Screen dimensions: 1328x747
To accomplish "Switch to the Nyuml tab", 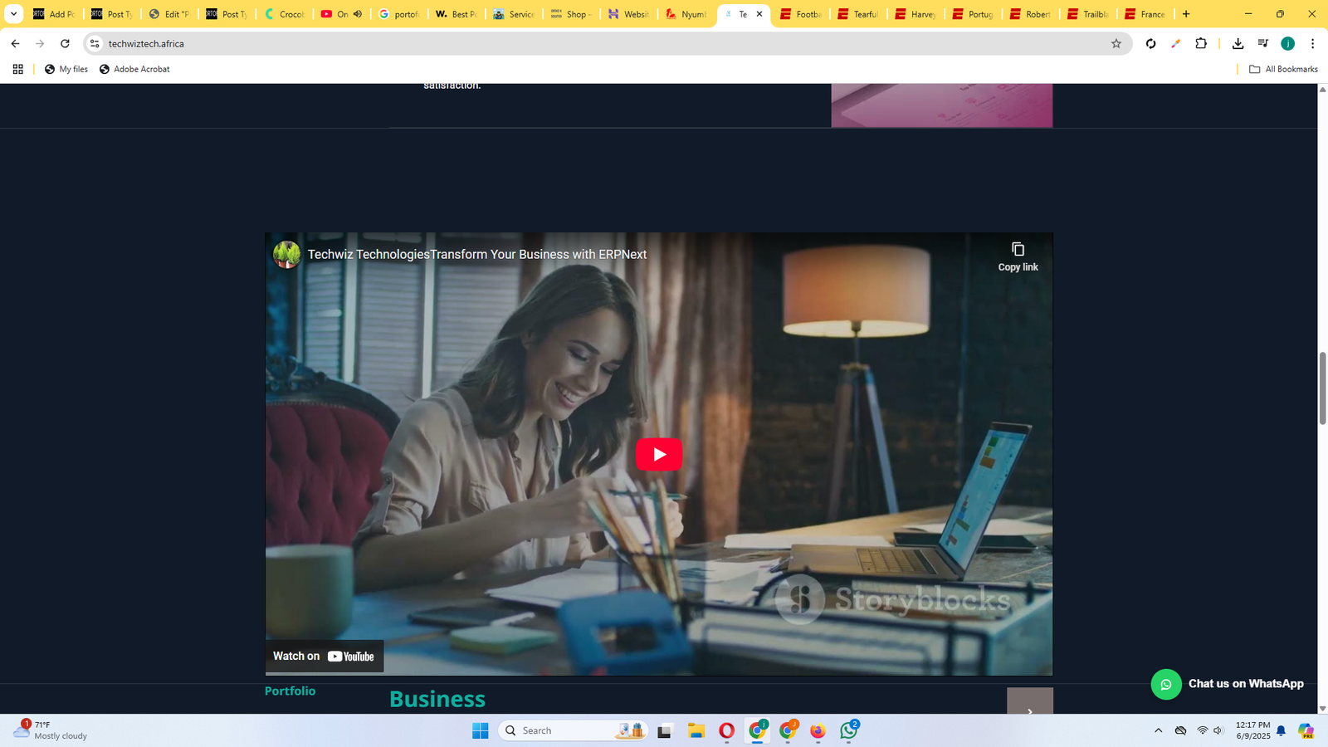I will point(687,14).
